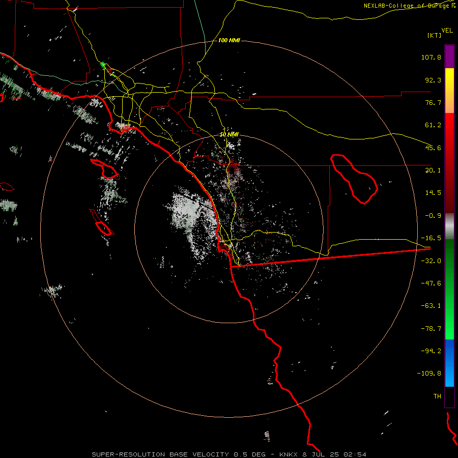Click the NEXLAB-College of DuPage label
458x458 pixels.
point(409,6)
